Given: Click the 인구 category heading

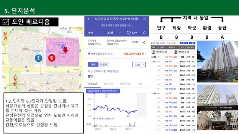Looking at the screenshot, I should point(161,28).
